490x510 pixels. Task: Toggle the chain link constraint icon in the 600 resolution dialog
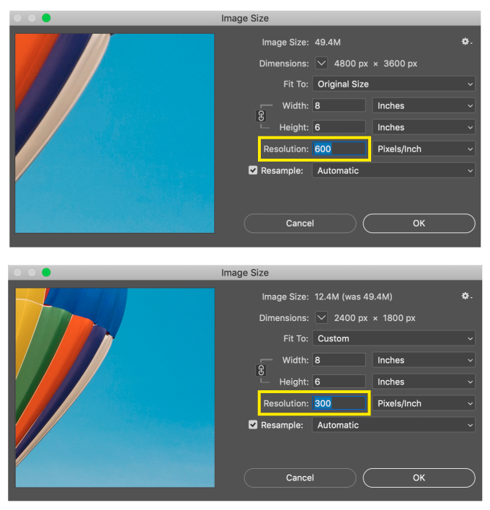click(262, 116)
